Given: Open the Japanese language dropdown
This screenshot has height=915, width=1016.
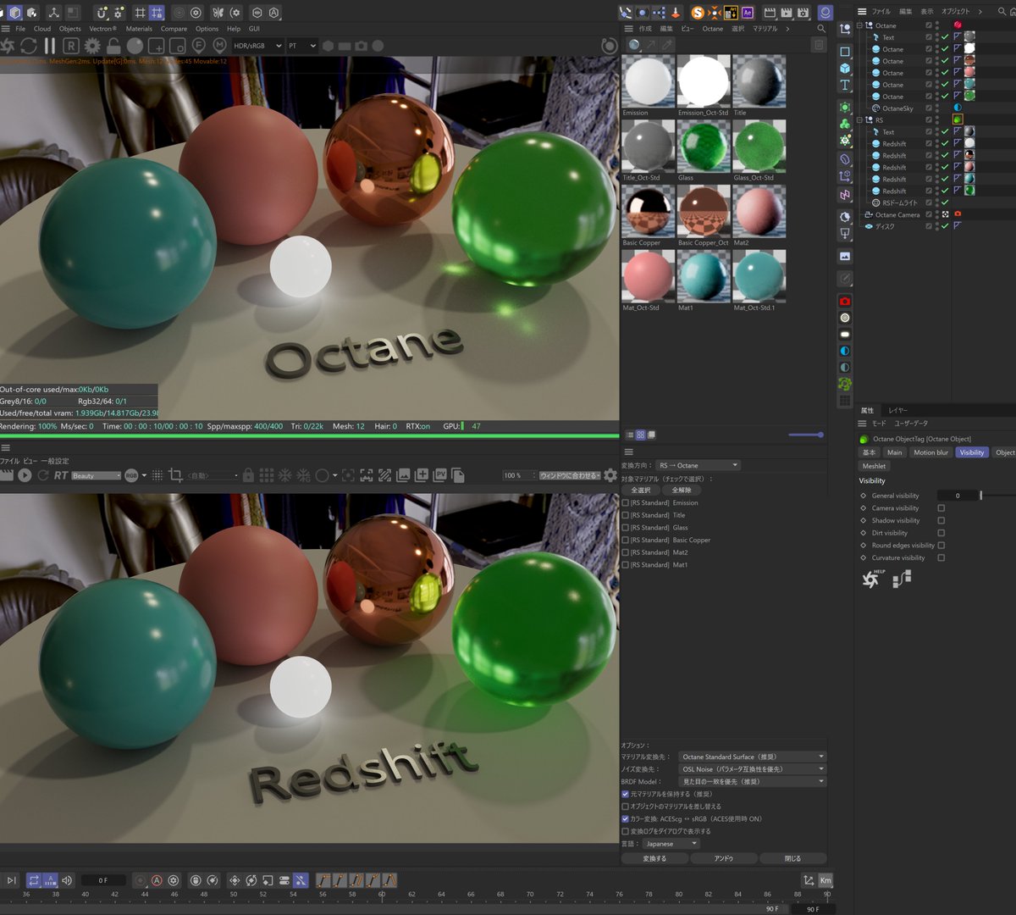Looking at the screenshot, I should pos(671,844).
